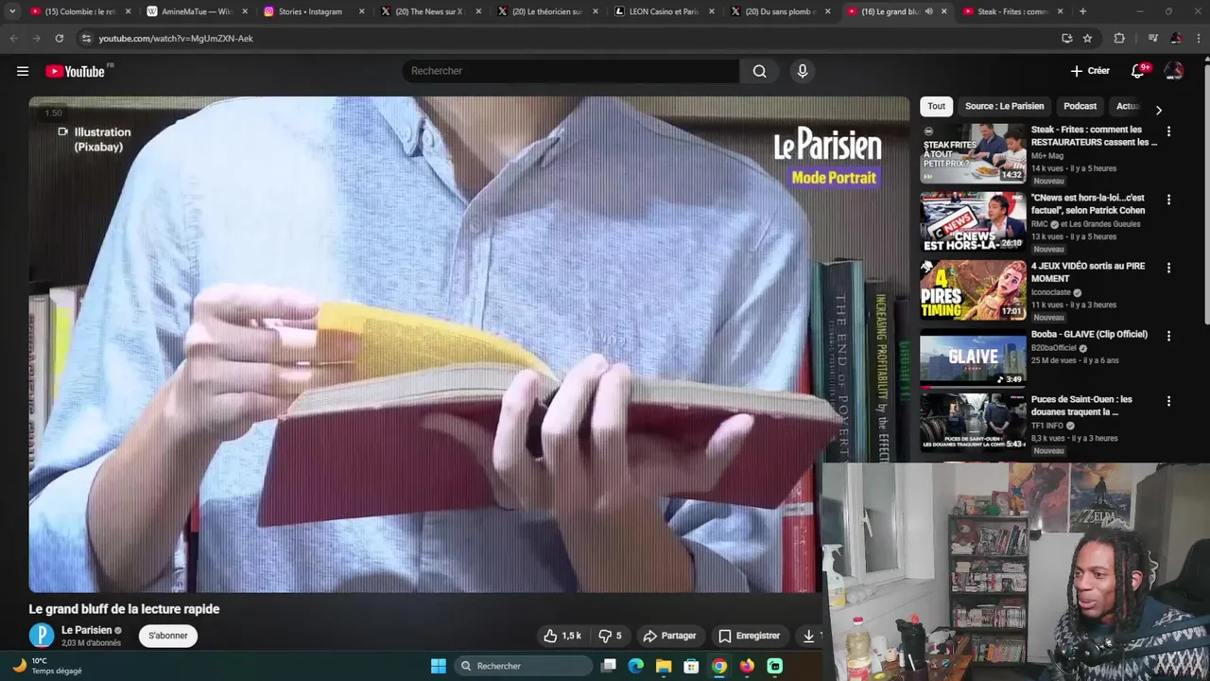
Task: Start voice search with the microphone
Action: click(803, 71)
